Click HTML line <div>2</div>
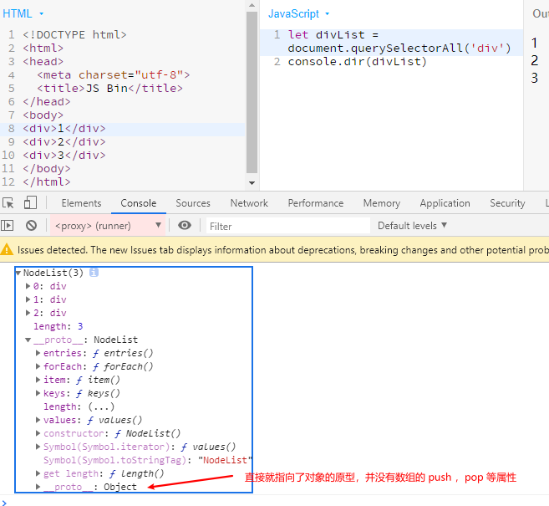Image resolution: width=549 pixels, height=506 pixels. point(64,142)
